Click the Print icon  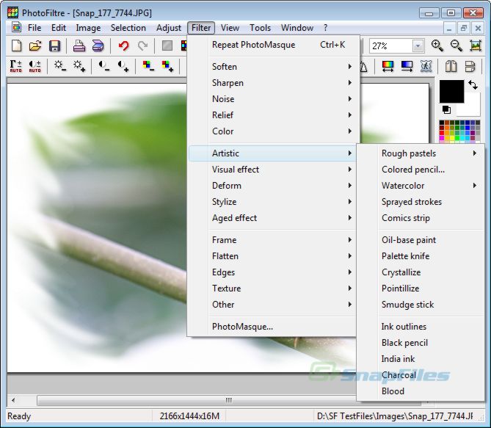(79, 46)
